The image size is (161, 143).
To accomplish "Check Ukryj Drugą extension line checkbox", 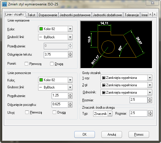I will [54, 112].
